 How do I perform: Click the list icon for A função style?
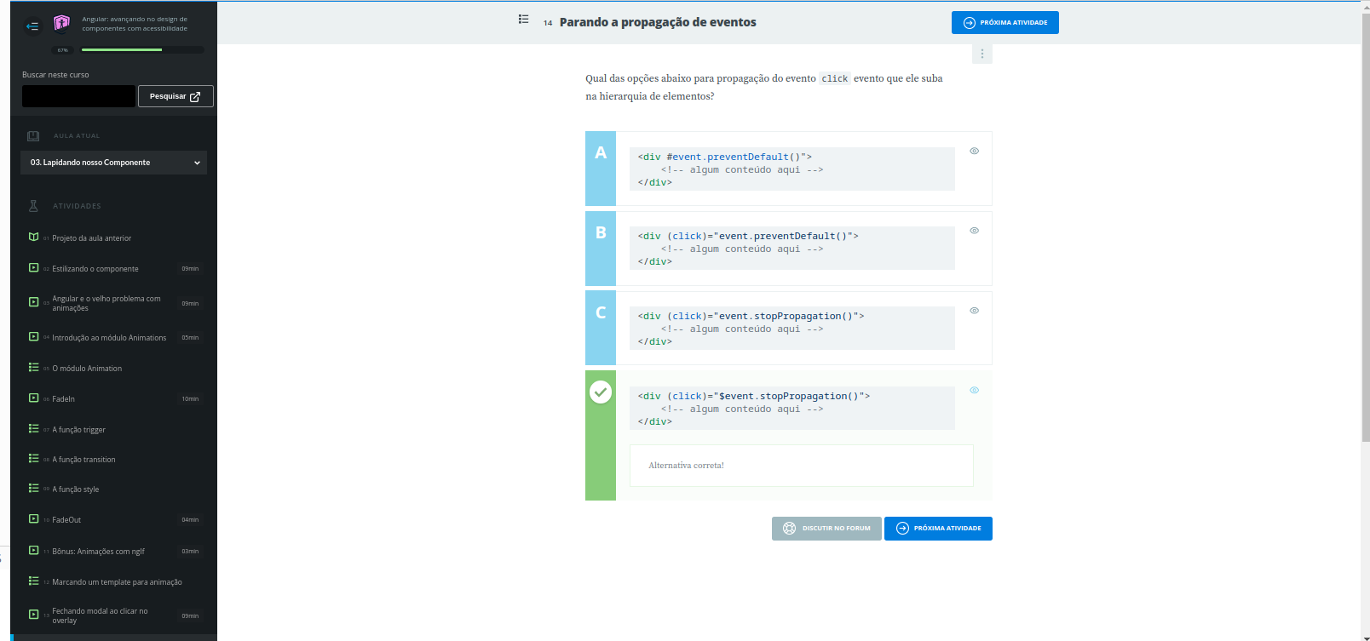pos(33,489)
